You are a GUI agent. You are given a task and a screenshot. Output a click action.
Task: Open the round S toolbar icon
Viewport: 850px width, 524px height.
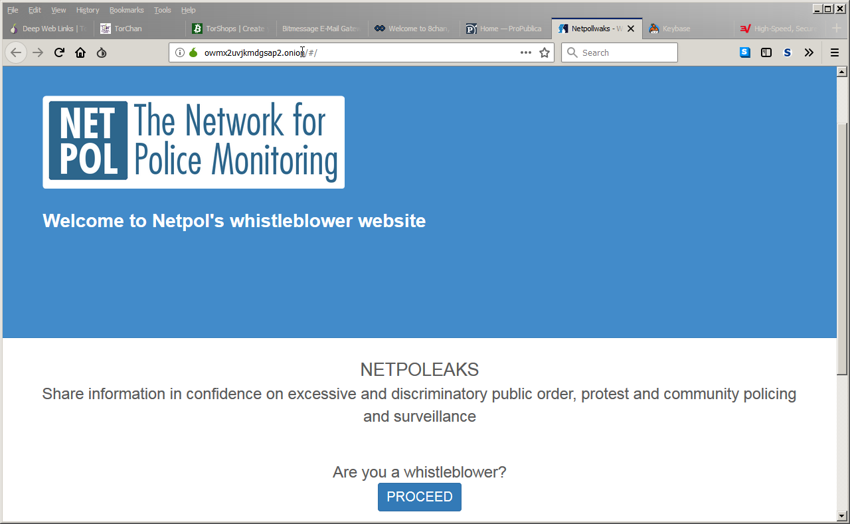click(x=788, y=52)
